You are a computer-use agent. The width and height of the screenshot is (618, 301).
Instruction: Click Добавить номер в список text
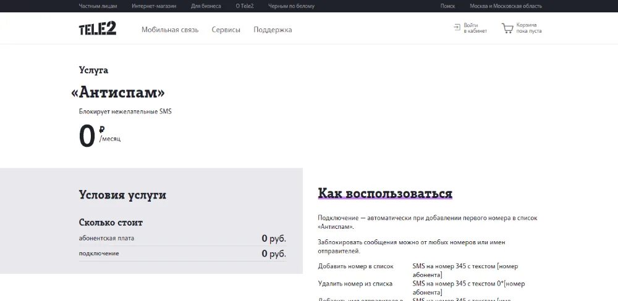(x=355, y=266)
